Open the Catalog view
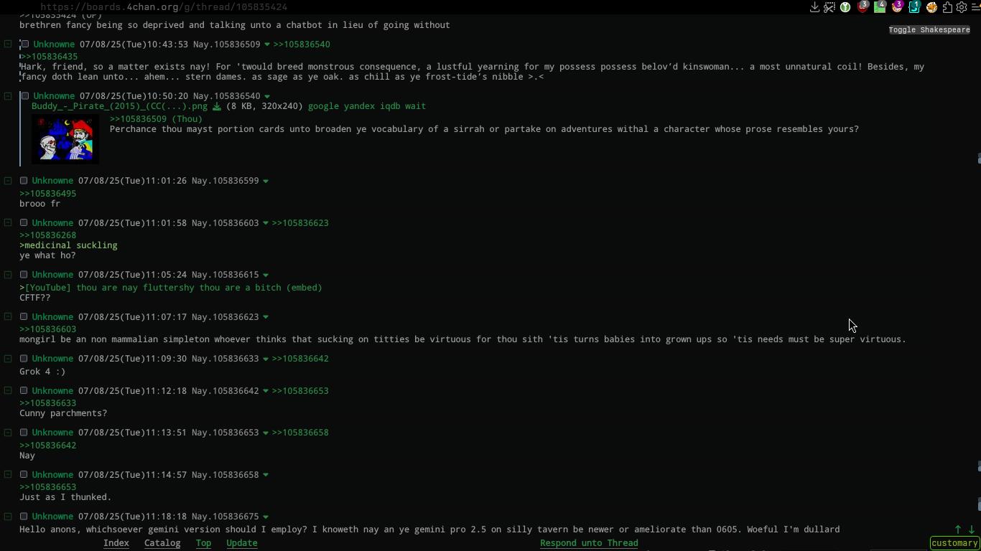This screenshot has height=551, width=981. [162, 543]
